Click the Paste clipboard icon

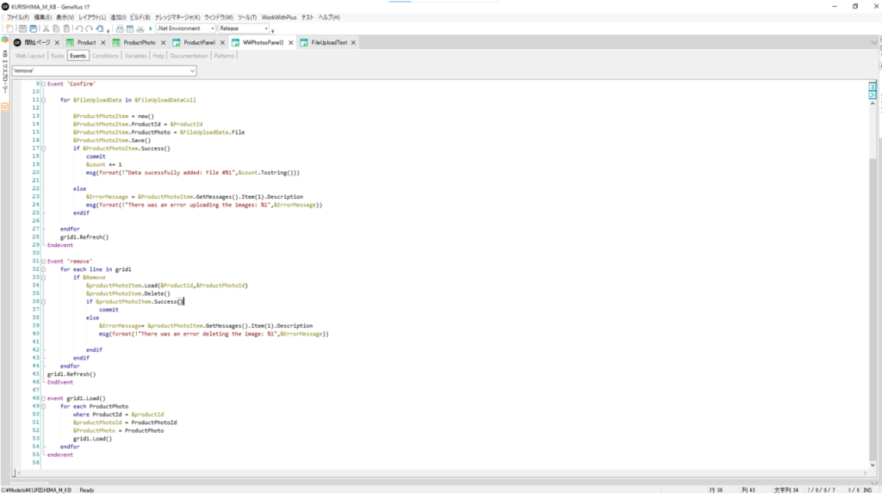coord(66,28)
